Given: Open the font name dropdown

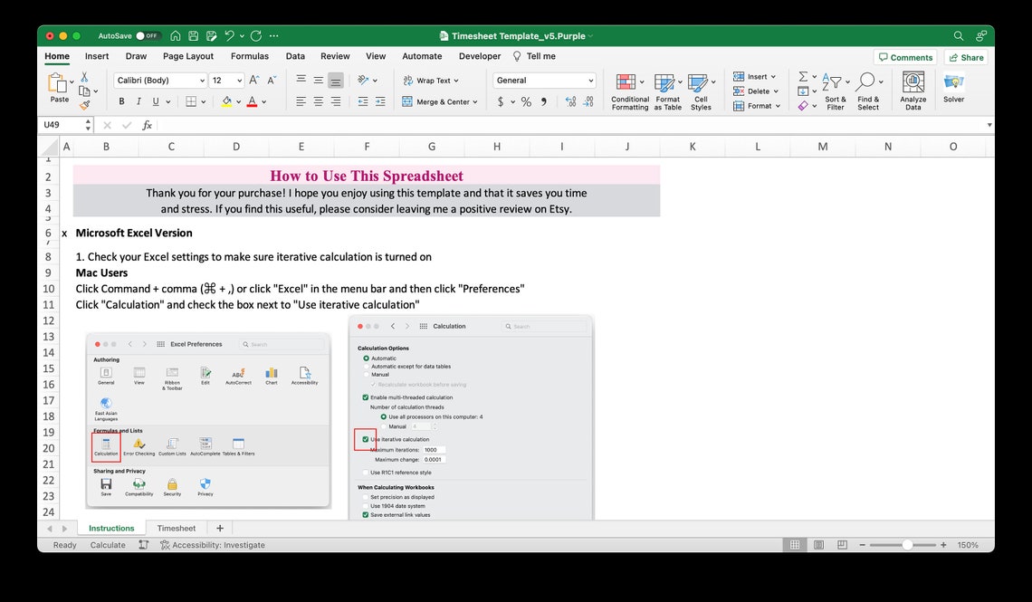Looking at the screenshot, I should click(x=159, y=80).
